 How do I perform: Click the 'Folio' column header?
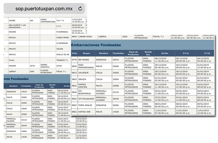(x=75, y=53)
